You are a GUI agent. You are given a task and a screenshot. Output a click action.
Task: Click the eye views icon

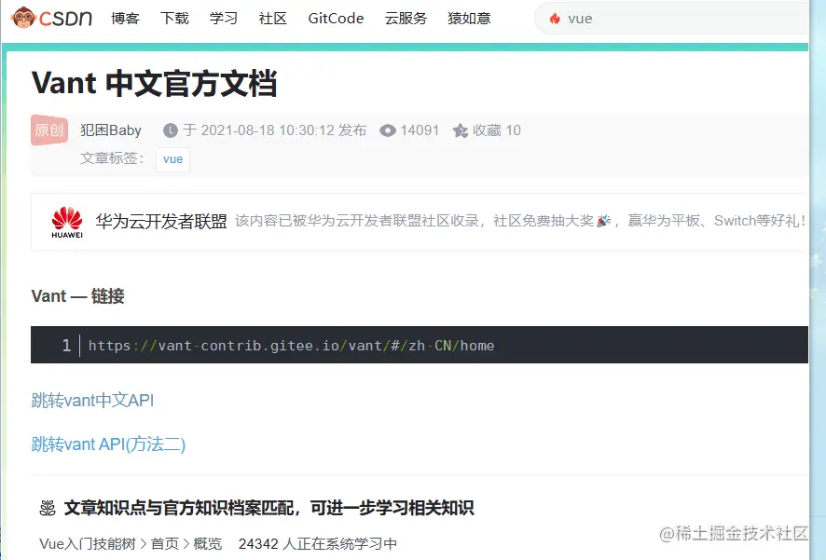pyautogui.click(x=388, y=130)
